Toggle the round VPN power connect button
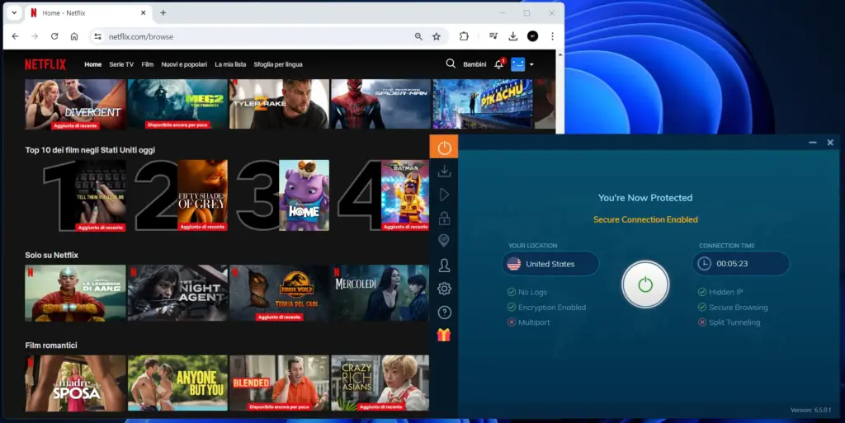This screenshot has width=845, height=423. 645,284
